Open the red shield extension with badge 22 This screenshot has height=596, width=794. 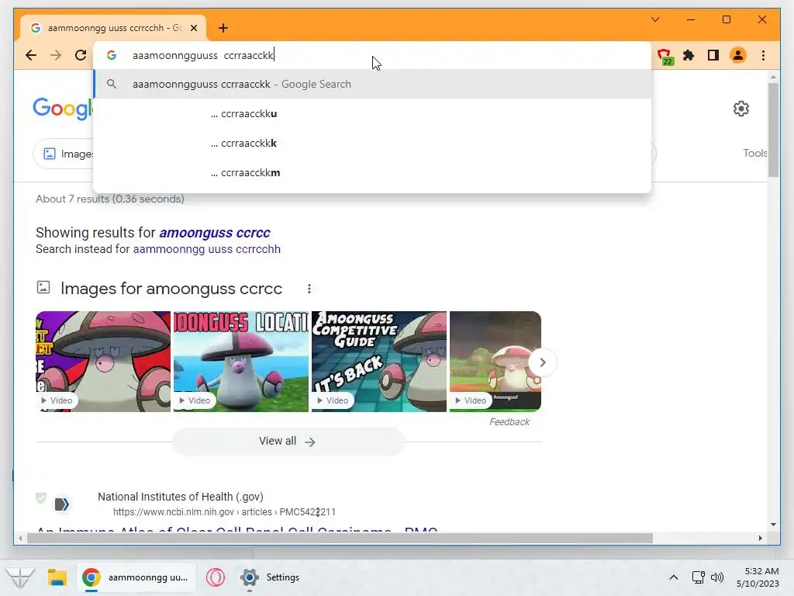(665, 56)
